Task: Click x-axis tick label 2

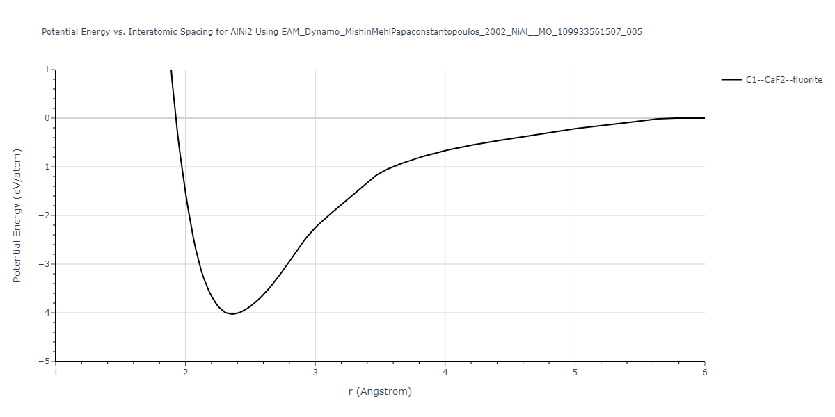Action: [x=185, y=373]
